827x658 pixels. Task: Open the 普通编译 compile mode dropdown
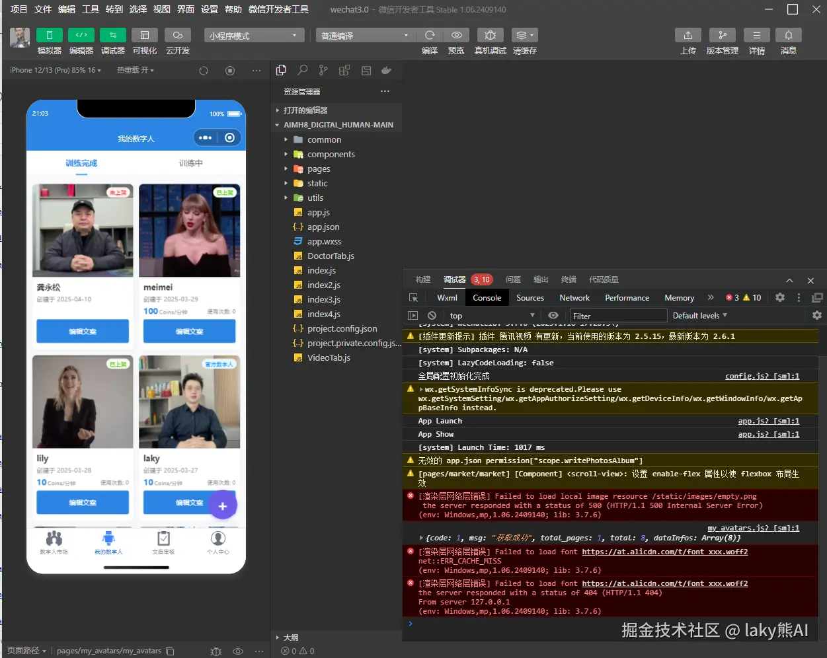tap(366, 36)
